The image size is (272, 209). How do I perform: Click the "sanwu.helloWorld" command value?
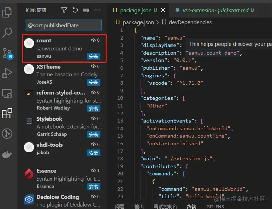218,189
